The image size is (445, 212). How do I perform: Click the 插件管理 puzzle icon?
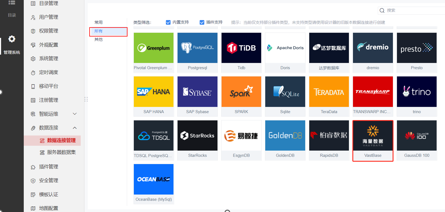33,167
